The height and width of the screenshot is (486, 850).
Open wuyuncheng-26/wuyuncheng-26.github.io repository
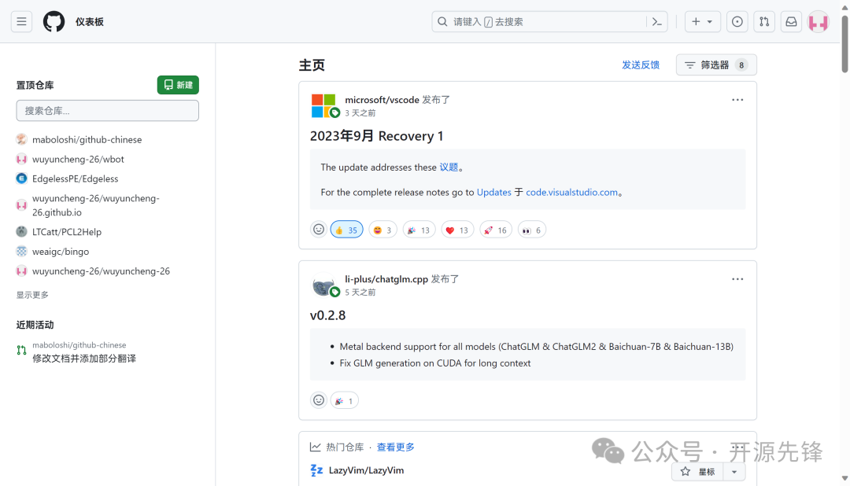[x=96, y=205]
